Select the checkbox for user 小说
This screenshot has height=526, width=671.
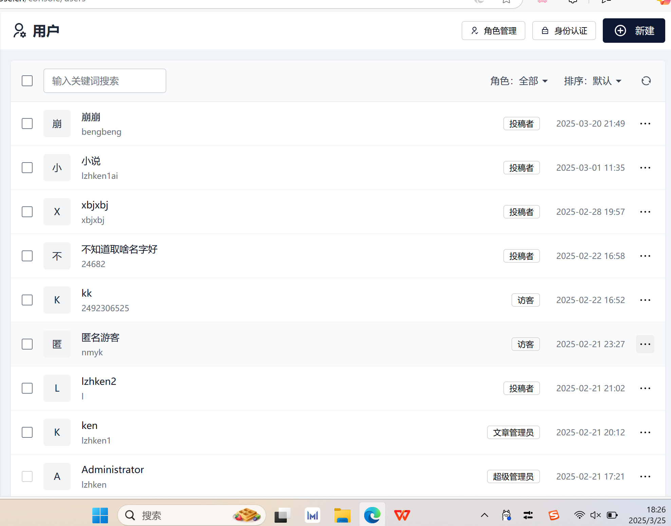27,168
